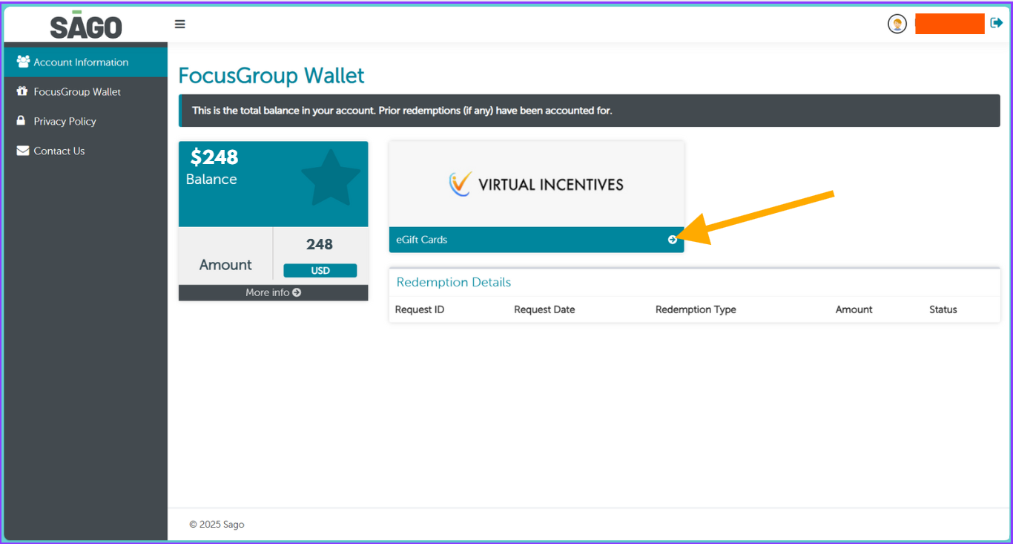Image resolution: width=1013 pixels, height=544 pixels.
Task: Click the Redemption Type column header
Action: pos(696,309)
